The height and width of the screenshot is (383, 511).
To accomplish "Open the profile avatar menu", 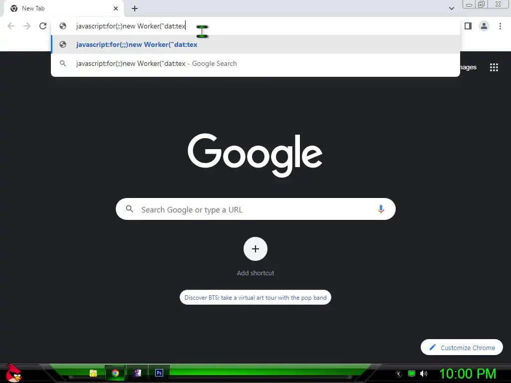I will pyautogui.click(x=484, y=26).
